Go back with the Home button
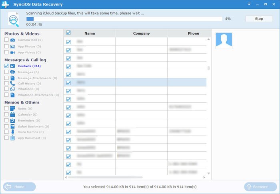The width and height of the screenshot is (280, 194). (x=19, y=187)
